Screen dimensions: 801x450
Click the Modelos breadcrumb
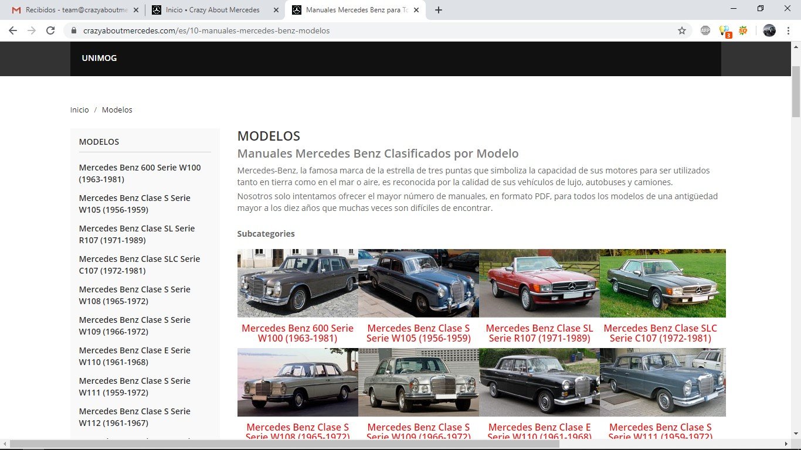(117, 110)
